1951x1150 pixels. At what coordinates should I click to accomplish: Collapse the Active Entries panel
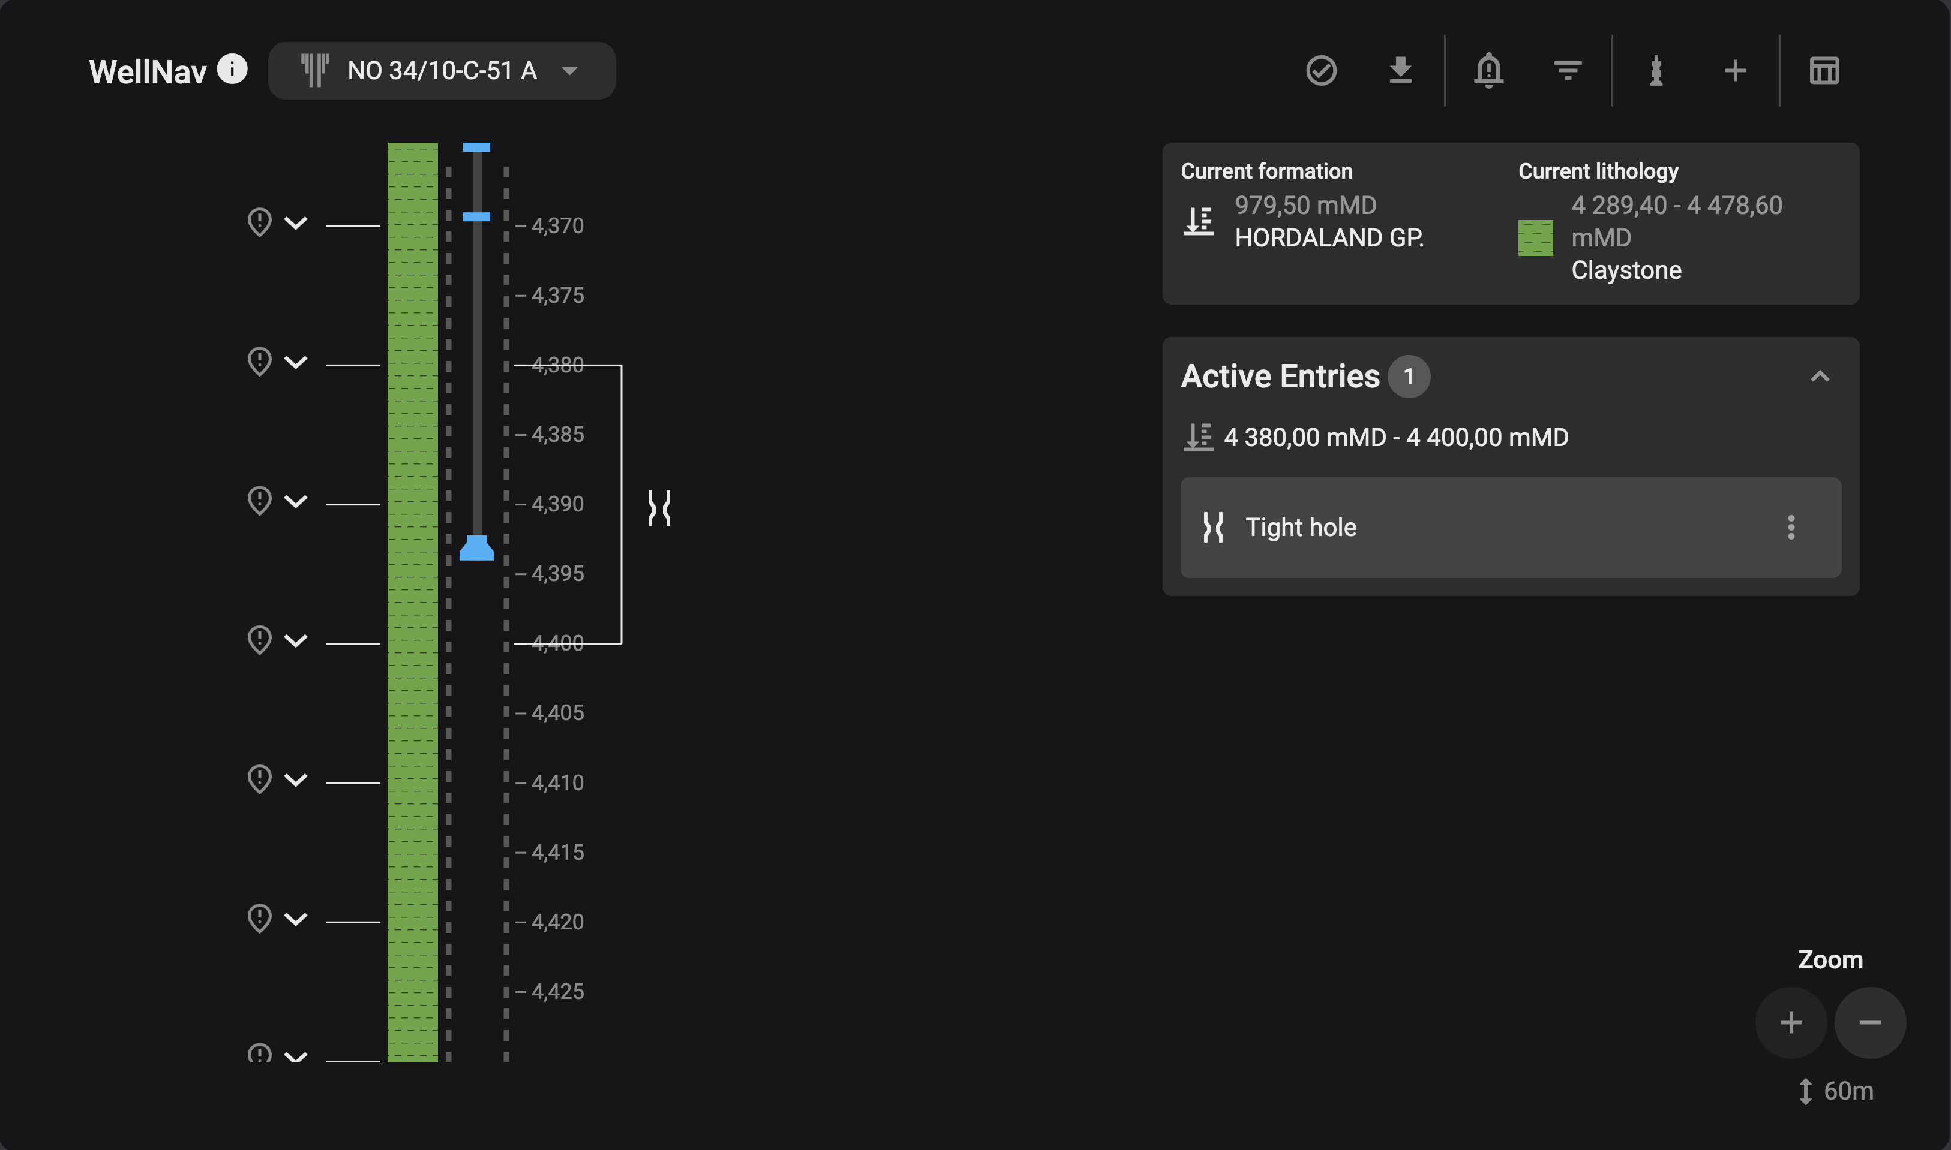1819,377
